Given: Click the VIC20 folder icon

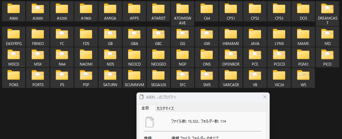Looking at the screenshot, I should click(x=279, y=75).
